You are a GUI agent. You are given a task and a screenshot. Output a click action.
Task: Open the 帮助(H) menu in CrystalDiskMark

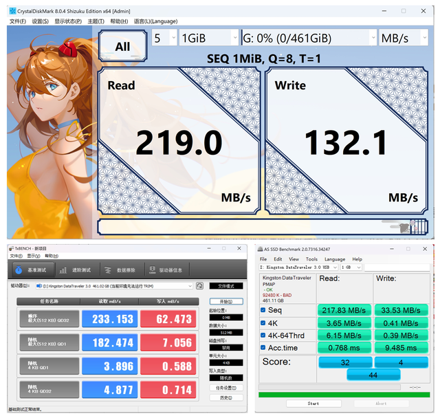click(119, 21)
